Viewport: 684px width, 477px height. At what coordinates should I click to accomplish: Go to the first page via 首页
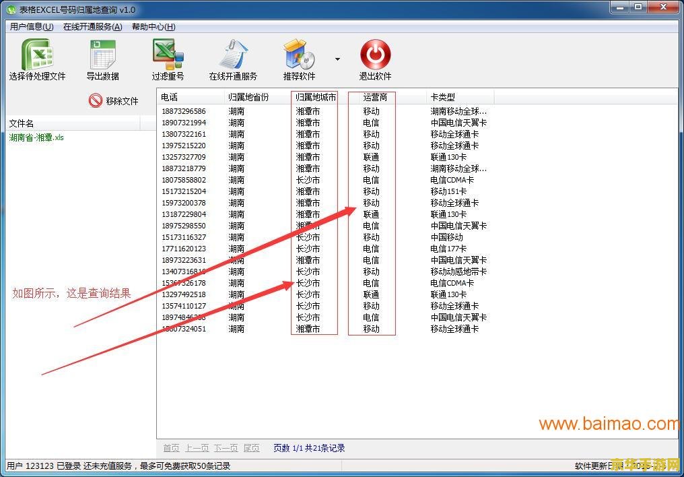[170, 447]
